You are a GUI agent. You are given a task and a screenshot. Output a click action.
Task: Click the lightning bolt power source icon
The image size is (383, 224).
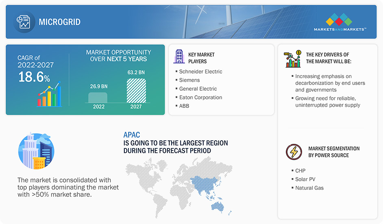[x=294, y=152]
